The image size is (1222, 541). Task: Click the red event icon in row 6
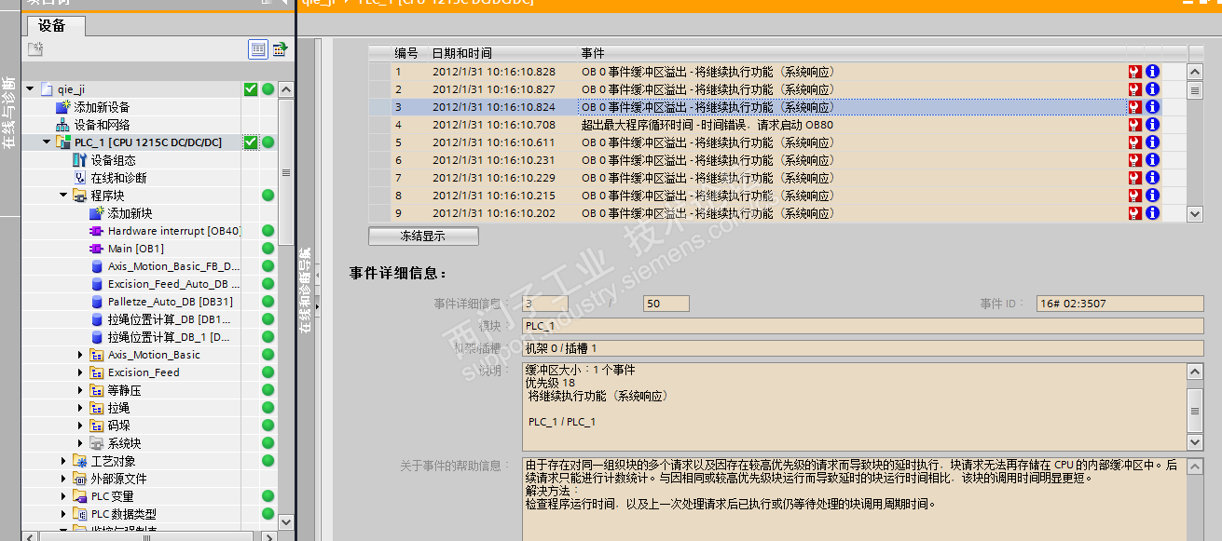1134,160
